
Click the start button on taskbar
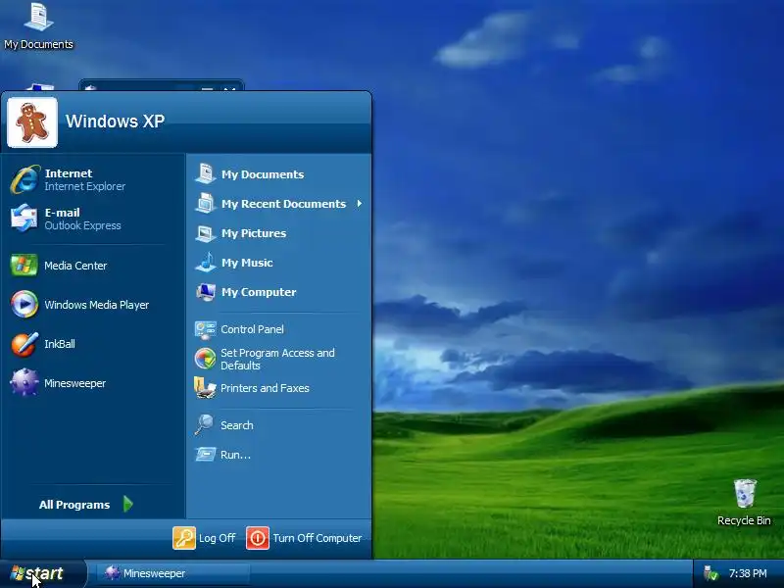click(43, 573)
